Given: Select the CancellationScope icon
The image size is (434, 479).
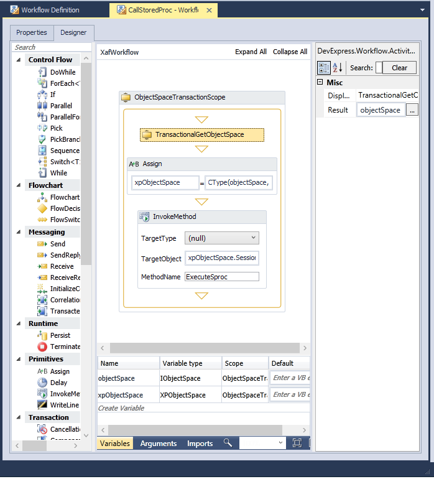Looking at the screenshot, I should [x=42, y=429].
